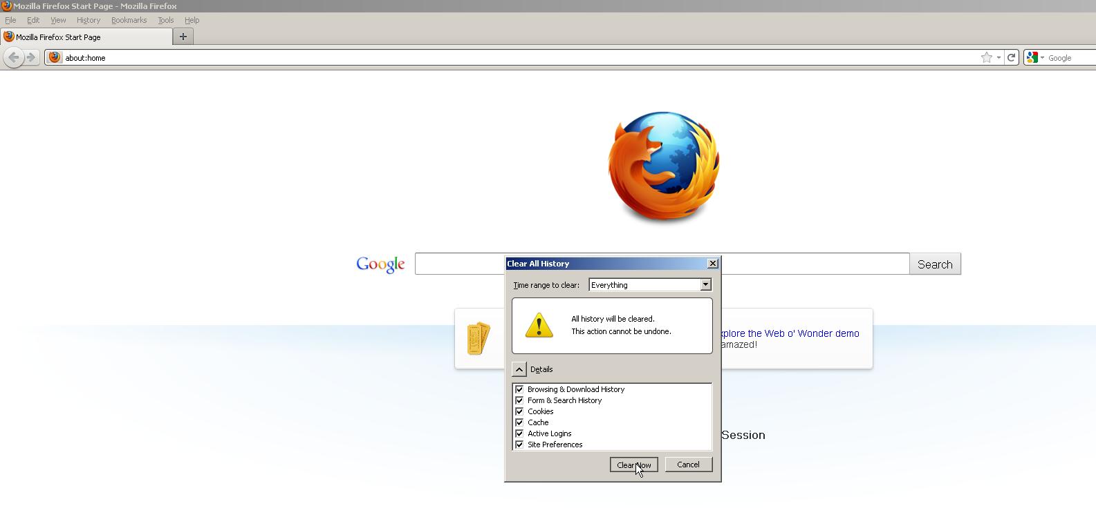This screenshot has height=508, width=1096.
Task: Toggle the Cache checkbox
Action: click(519, 422)
